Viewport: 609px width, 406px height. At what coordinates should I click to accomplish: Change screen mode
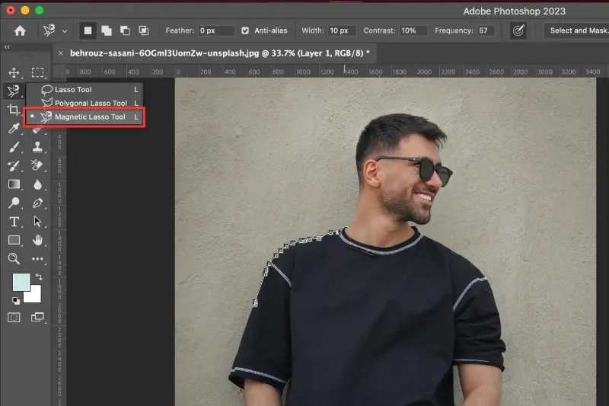37,318
